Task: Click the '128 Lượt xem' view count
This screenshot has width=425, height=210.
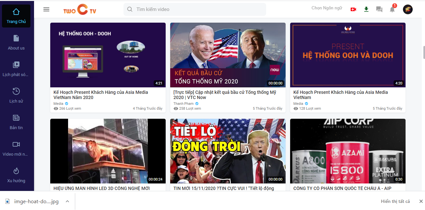Action: (x=307, y=109)
